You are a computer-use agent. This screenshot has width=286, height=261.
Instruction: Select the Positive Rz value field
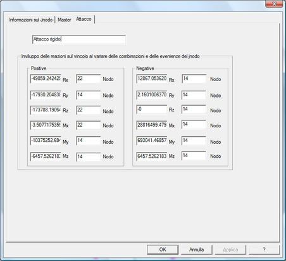pyautogui.click(x=46, y=110)
